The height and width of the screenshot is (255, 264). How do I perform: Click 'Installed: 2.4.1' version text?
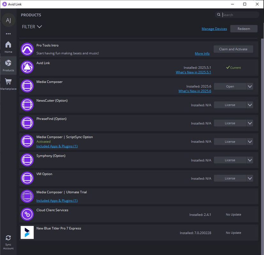[200, 215]
